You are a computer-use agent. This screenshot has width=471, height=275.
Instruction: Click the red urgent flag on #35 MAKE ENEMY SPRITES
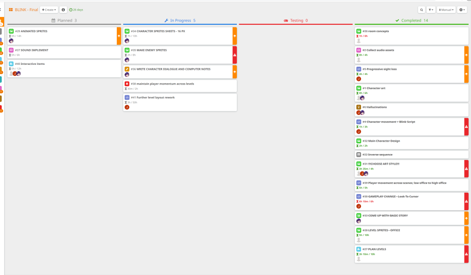[x=235, y=55]
